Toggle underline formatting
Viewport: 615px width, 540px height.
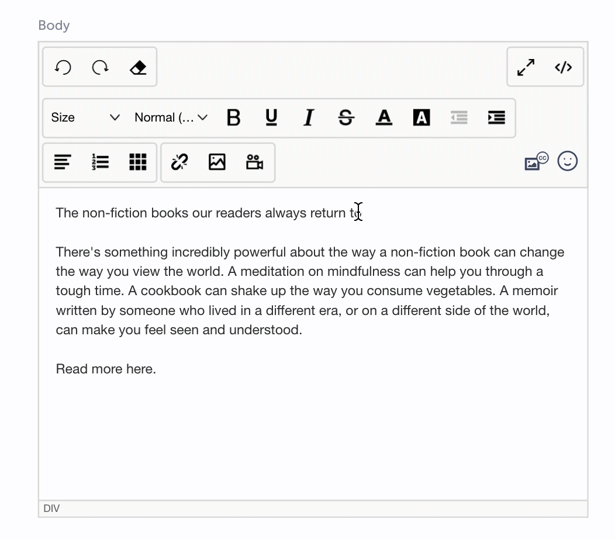click(x=271, y=117)
